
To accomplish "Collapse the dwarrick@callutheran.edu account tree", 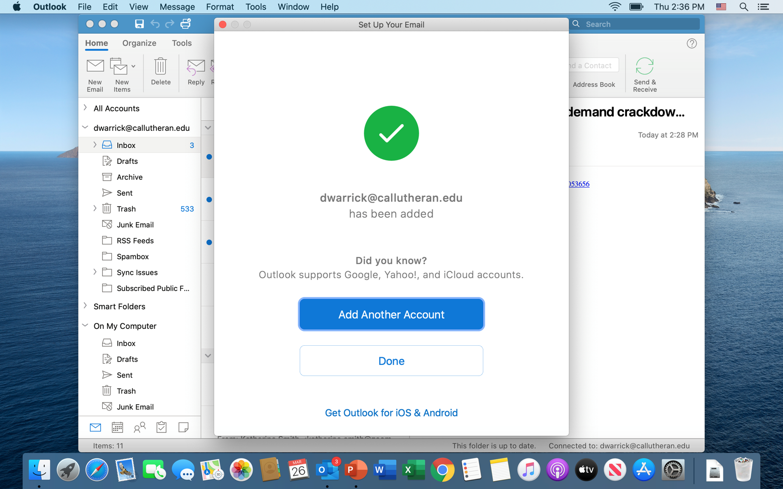I will 85,128.
